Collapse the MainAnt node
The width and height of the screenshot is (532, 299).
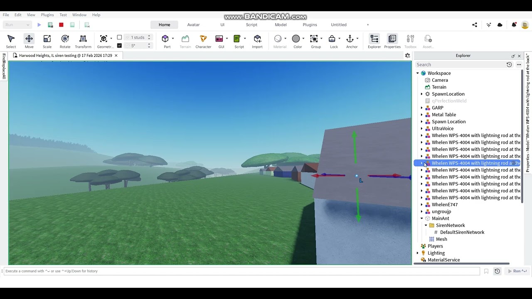[422, 219]
